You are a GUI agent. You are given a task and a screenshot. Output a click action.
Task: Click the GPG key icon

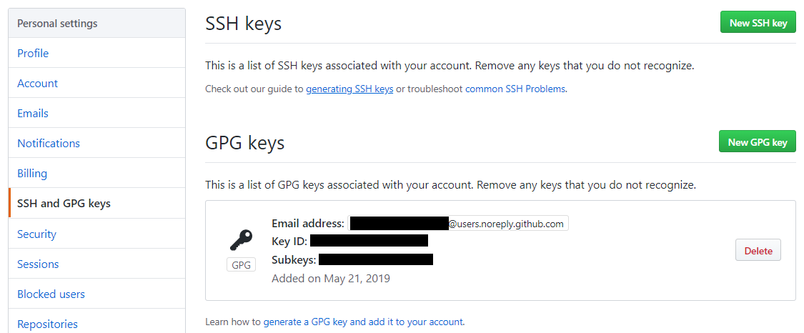point(241,239)
